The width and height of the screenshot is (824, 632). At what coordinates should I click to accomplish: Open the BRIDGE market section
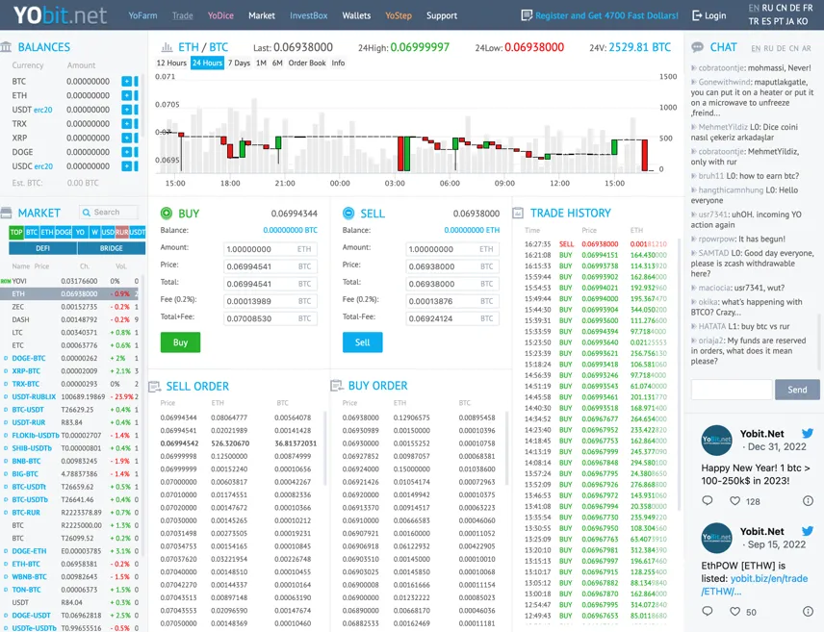[x=112, y=248]
